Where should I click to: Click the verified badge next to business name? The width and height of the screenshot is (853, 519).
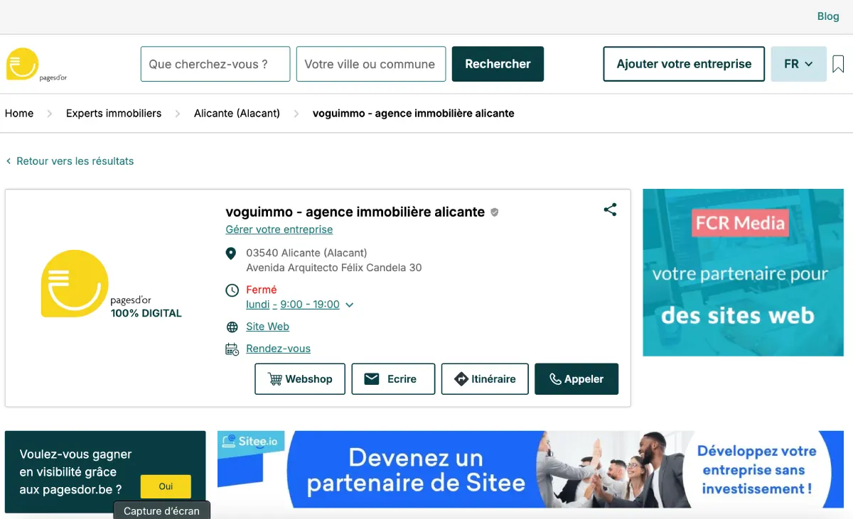tap(495, 212)
